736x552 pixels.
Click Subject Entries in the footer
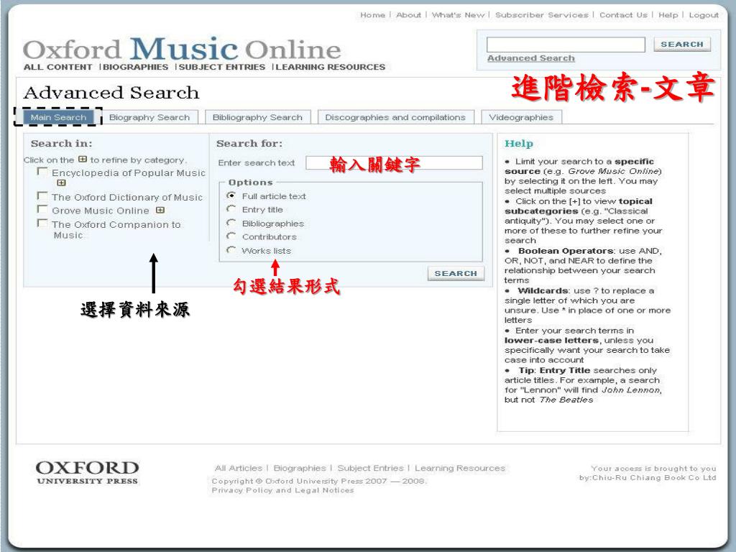pyautogui.click(x=370, y=468)
